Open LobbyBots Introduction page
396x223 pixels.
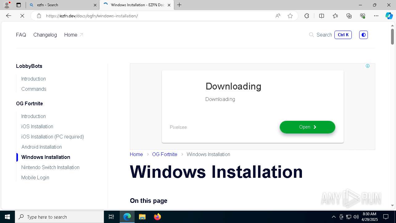[x=33, y=79]
